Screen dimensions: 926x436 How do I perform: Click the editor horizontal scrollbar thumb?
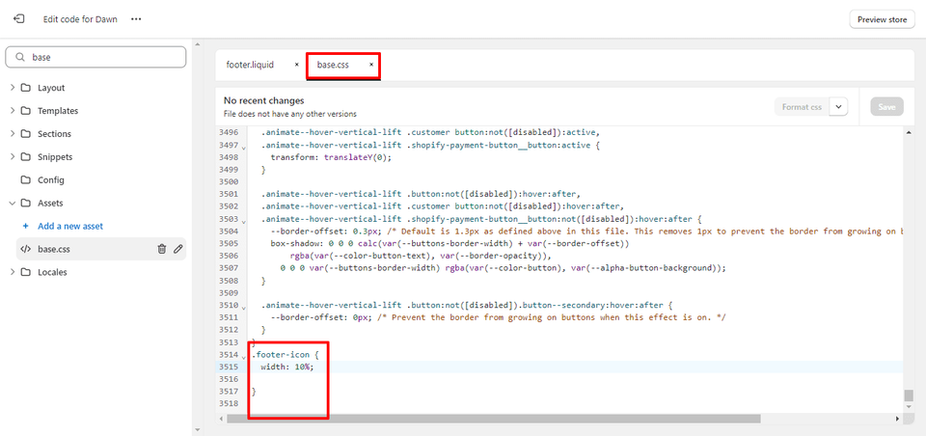(x=494, y=419)
